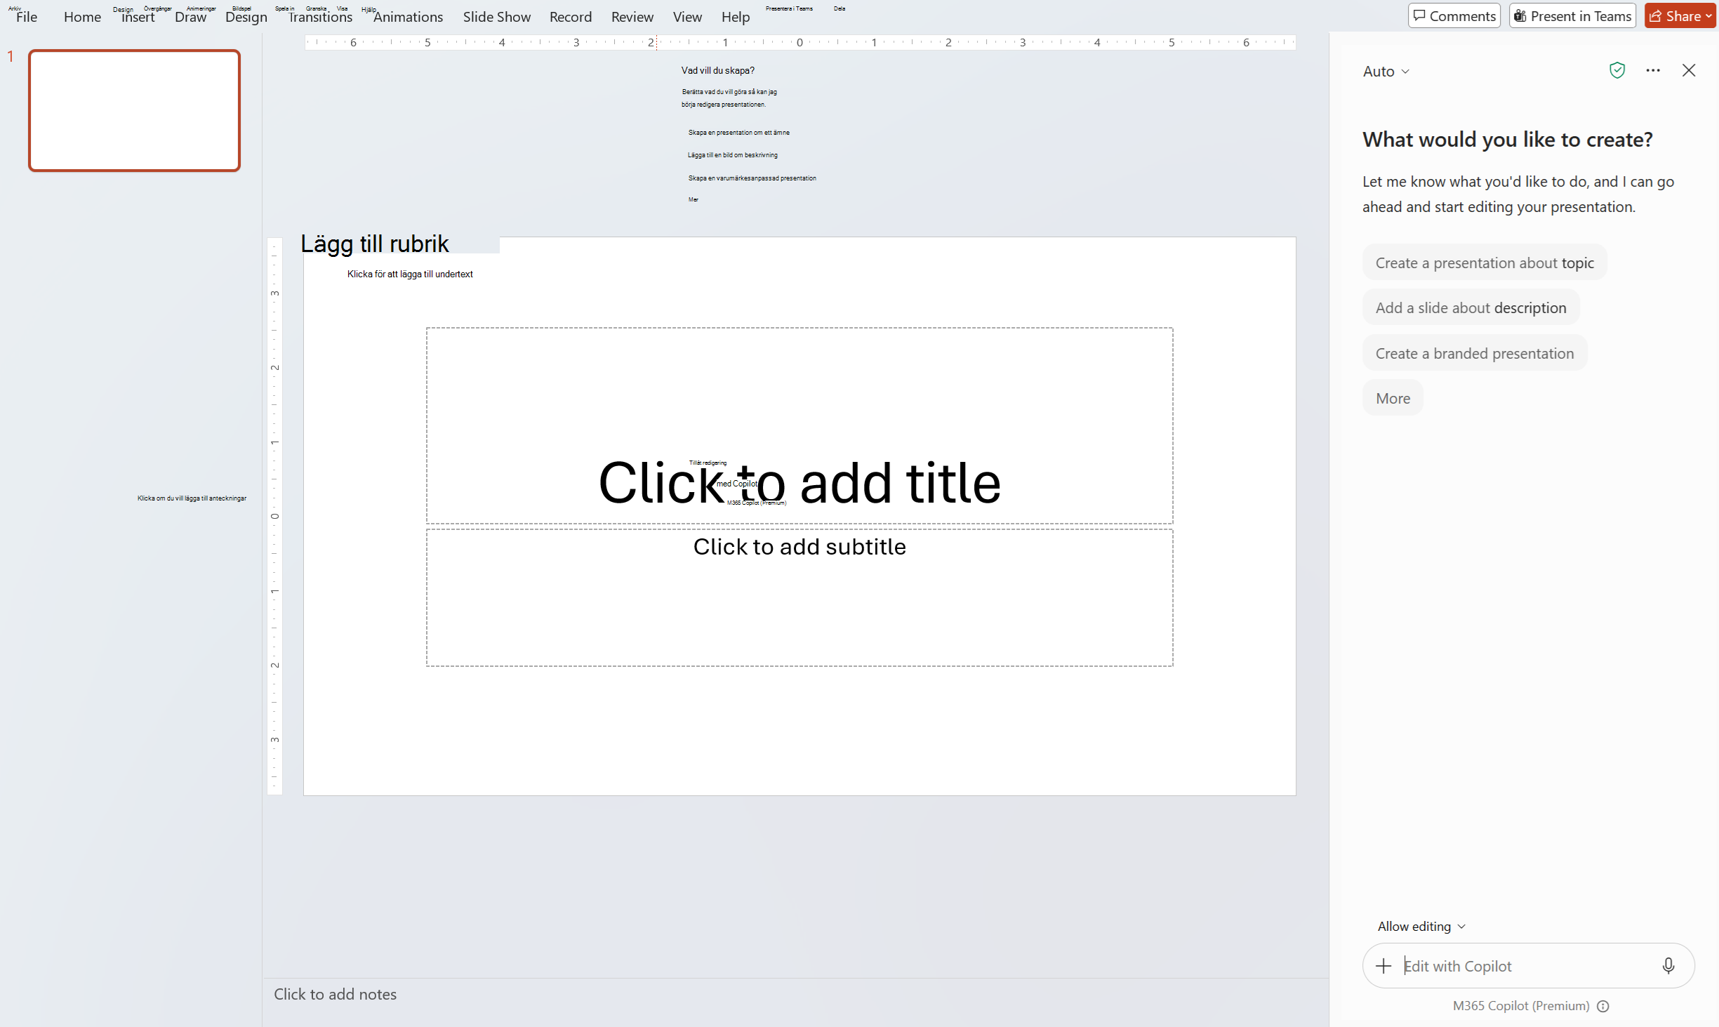This screenshot has height=1027, width=1719.
Task: Click the title placeholder on slide
Action: [x=799, y=425]
